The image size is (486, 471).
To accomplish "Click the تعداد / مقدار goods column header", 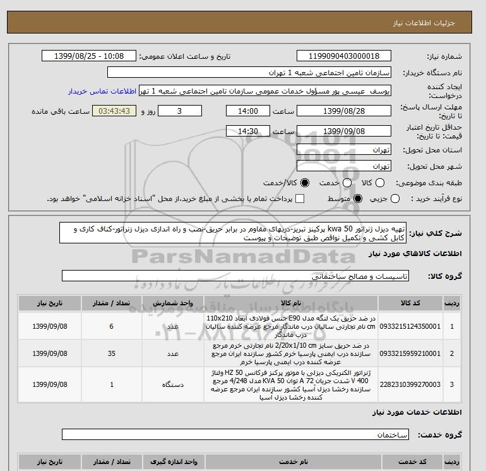I will tap(112, 303).
